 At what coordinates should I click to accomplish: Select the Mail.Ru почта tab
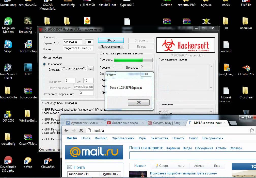tap(207, 123)
